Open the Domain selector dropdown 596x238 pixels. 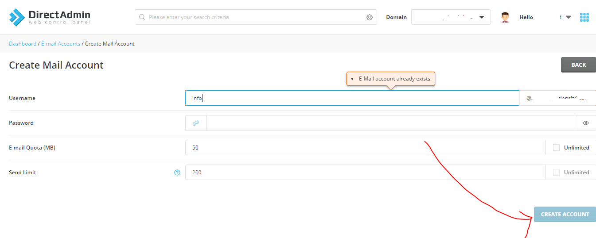451,17
